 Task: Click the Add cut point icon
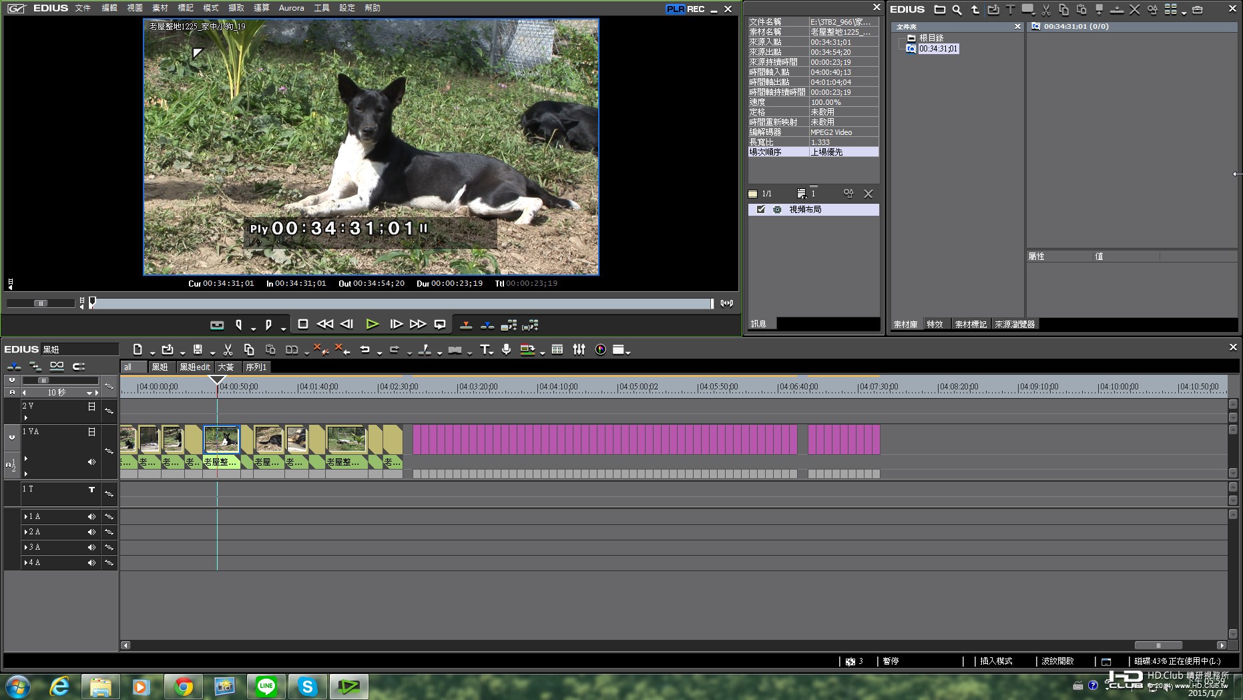point(425,349)
